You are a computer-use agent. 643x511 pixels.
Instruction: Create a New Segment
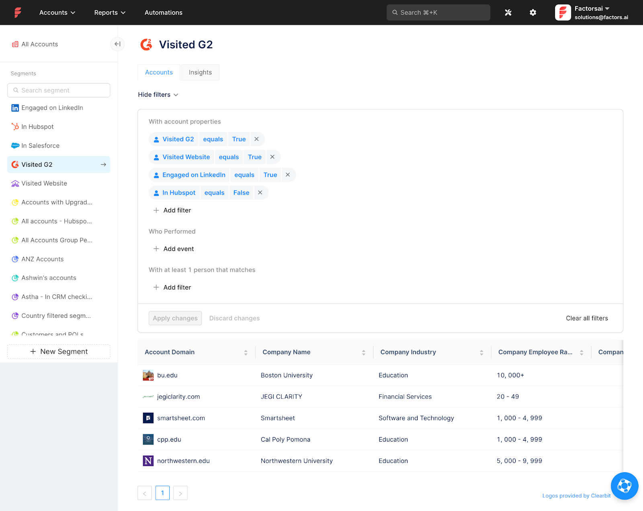pyautogui.click(x=59, y=351)
